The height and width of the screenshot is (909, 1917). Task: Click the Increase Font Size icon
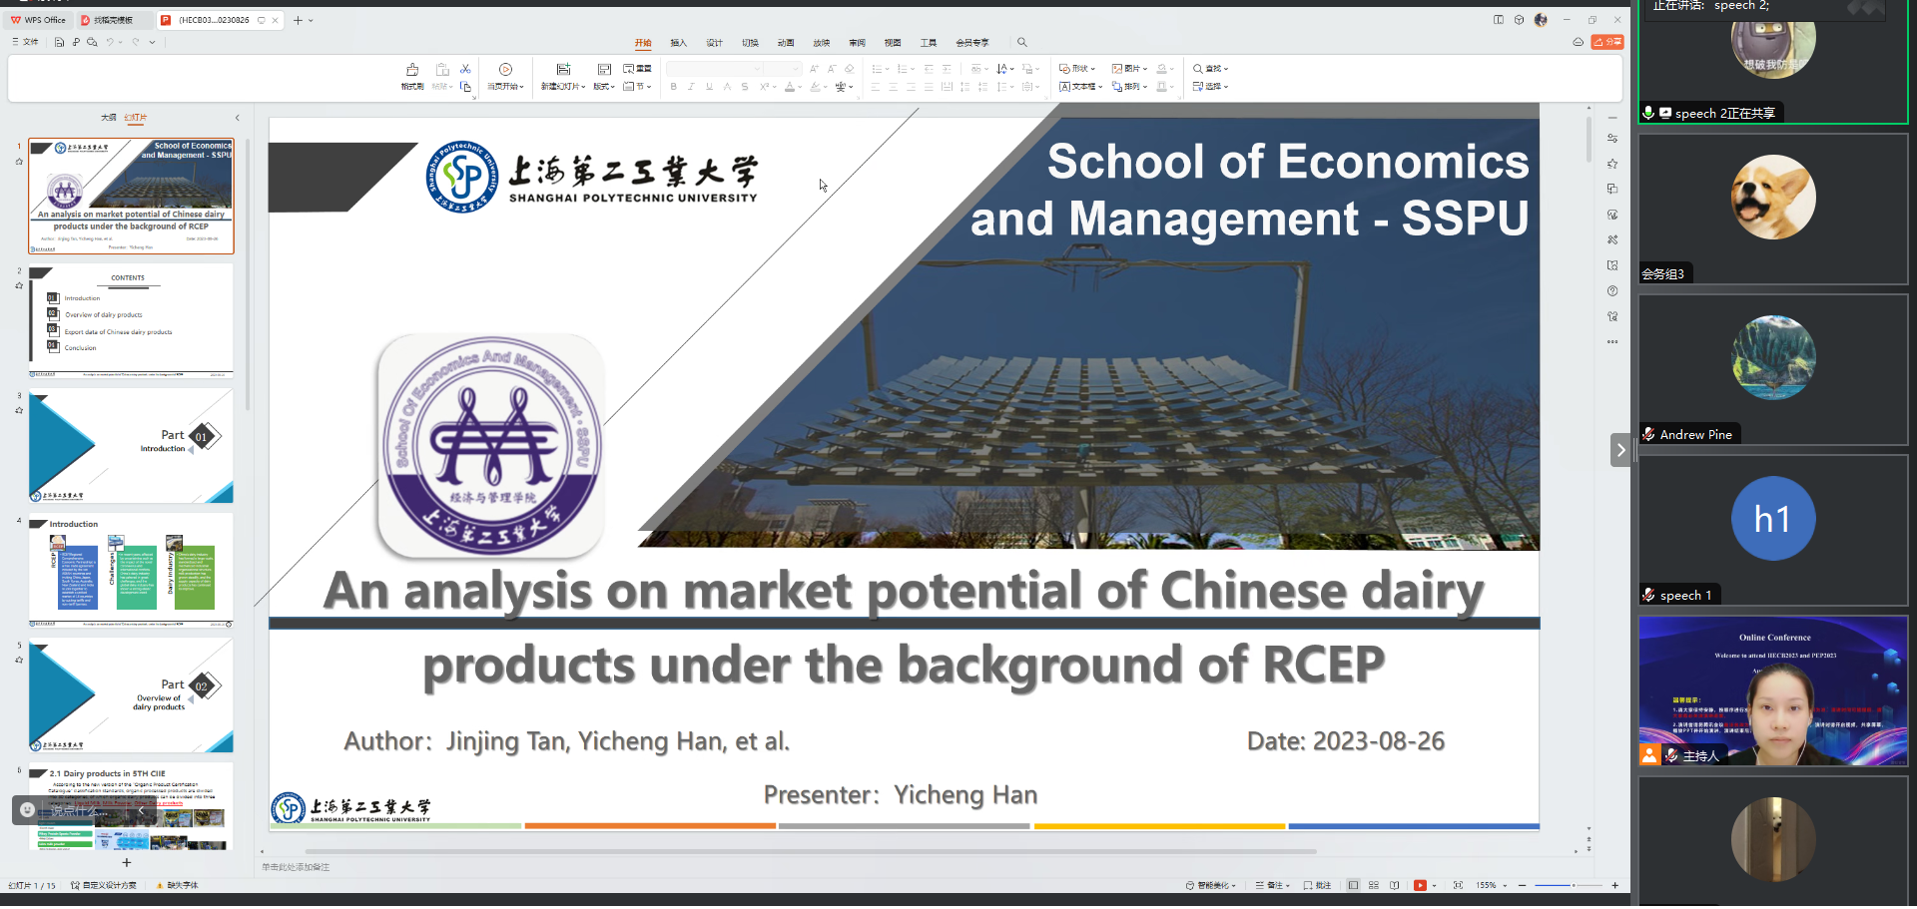pos(814,69)
